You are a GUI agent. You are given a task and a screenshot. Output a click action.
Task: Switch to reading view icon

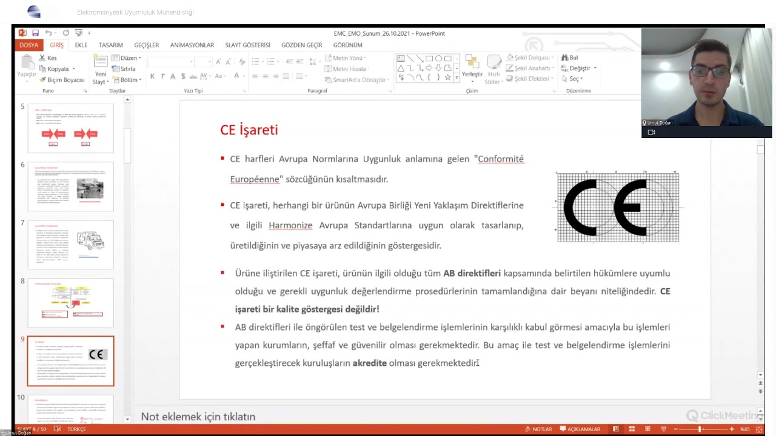[x=647, y=429]
